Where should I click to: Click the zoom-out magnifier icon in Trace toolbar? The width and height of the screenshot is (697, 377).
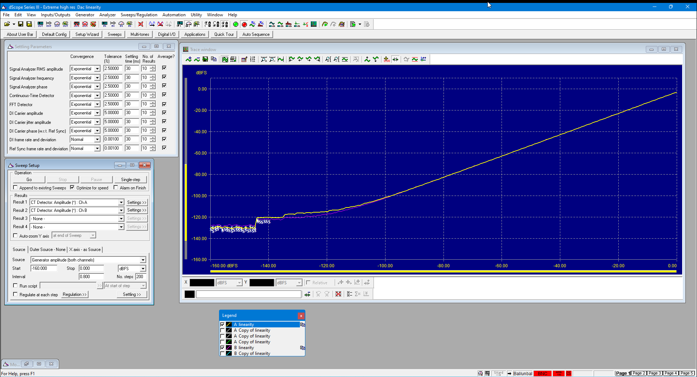pyautogui.click(x=272, y=59)
